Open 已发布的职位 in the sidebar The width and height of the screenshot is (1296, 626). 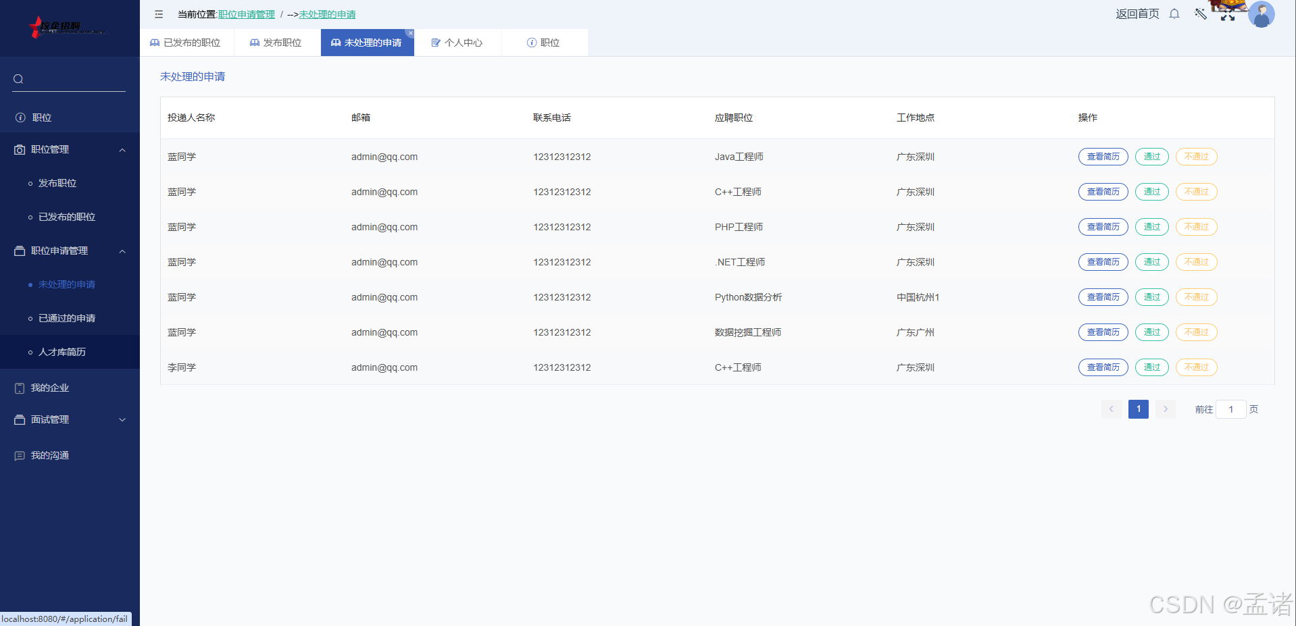[x=70, y=217]
